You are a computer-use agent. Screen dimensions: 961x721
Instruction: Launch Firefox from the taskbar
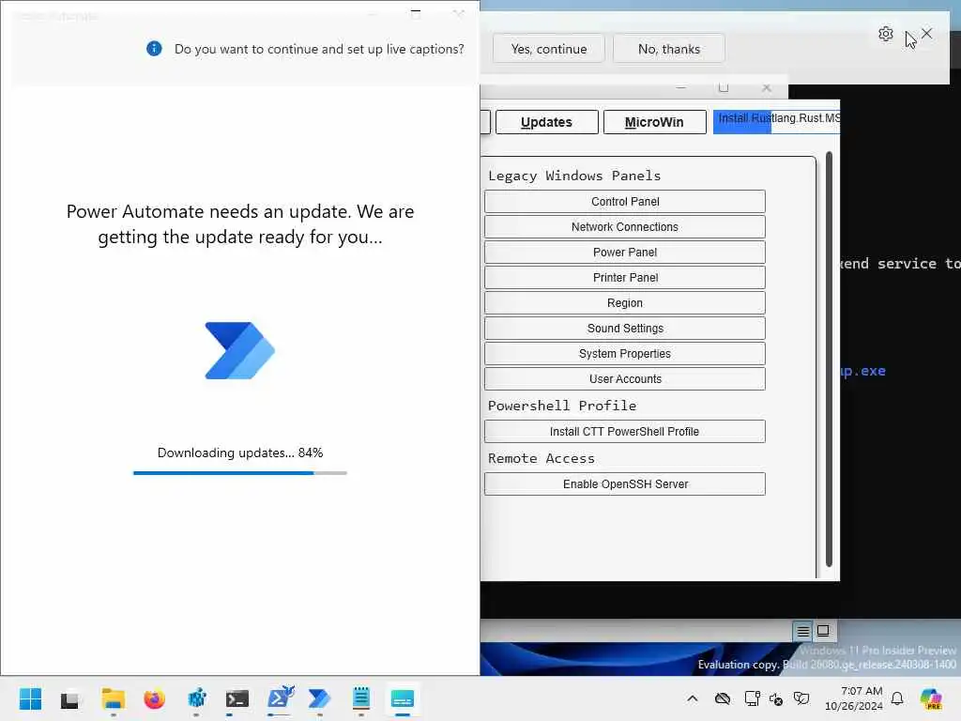coord(155,698)
